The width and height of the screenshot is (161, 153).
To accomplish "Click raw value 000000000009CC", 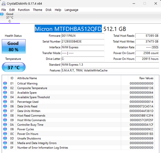I will click(141, 129).
